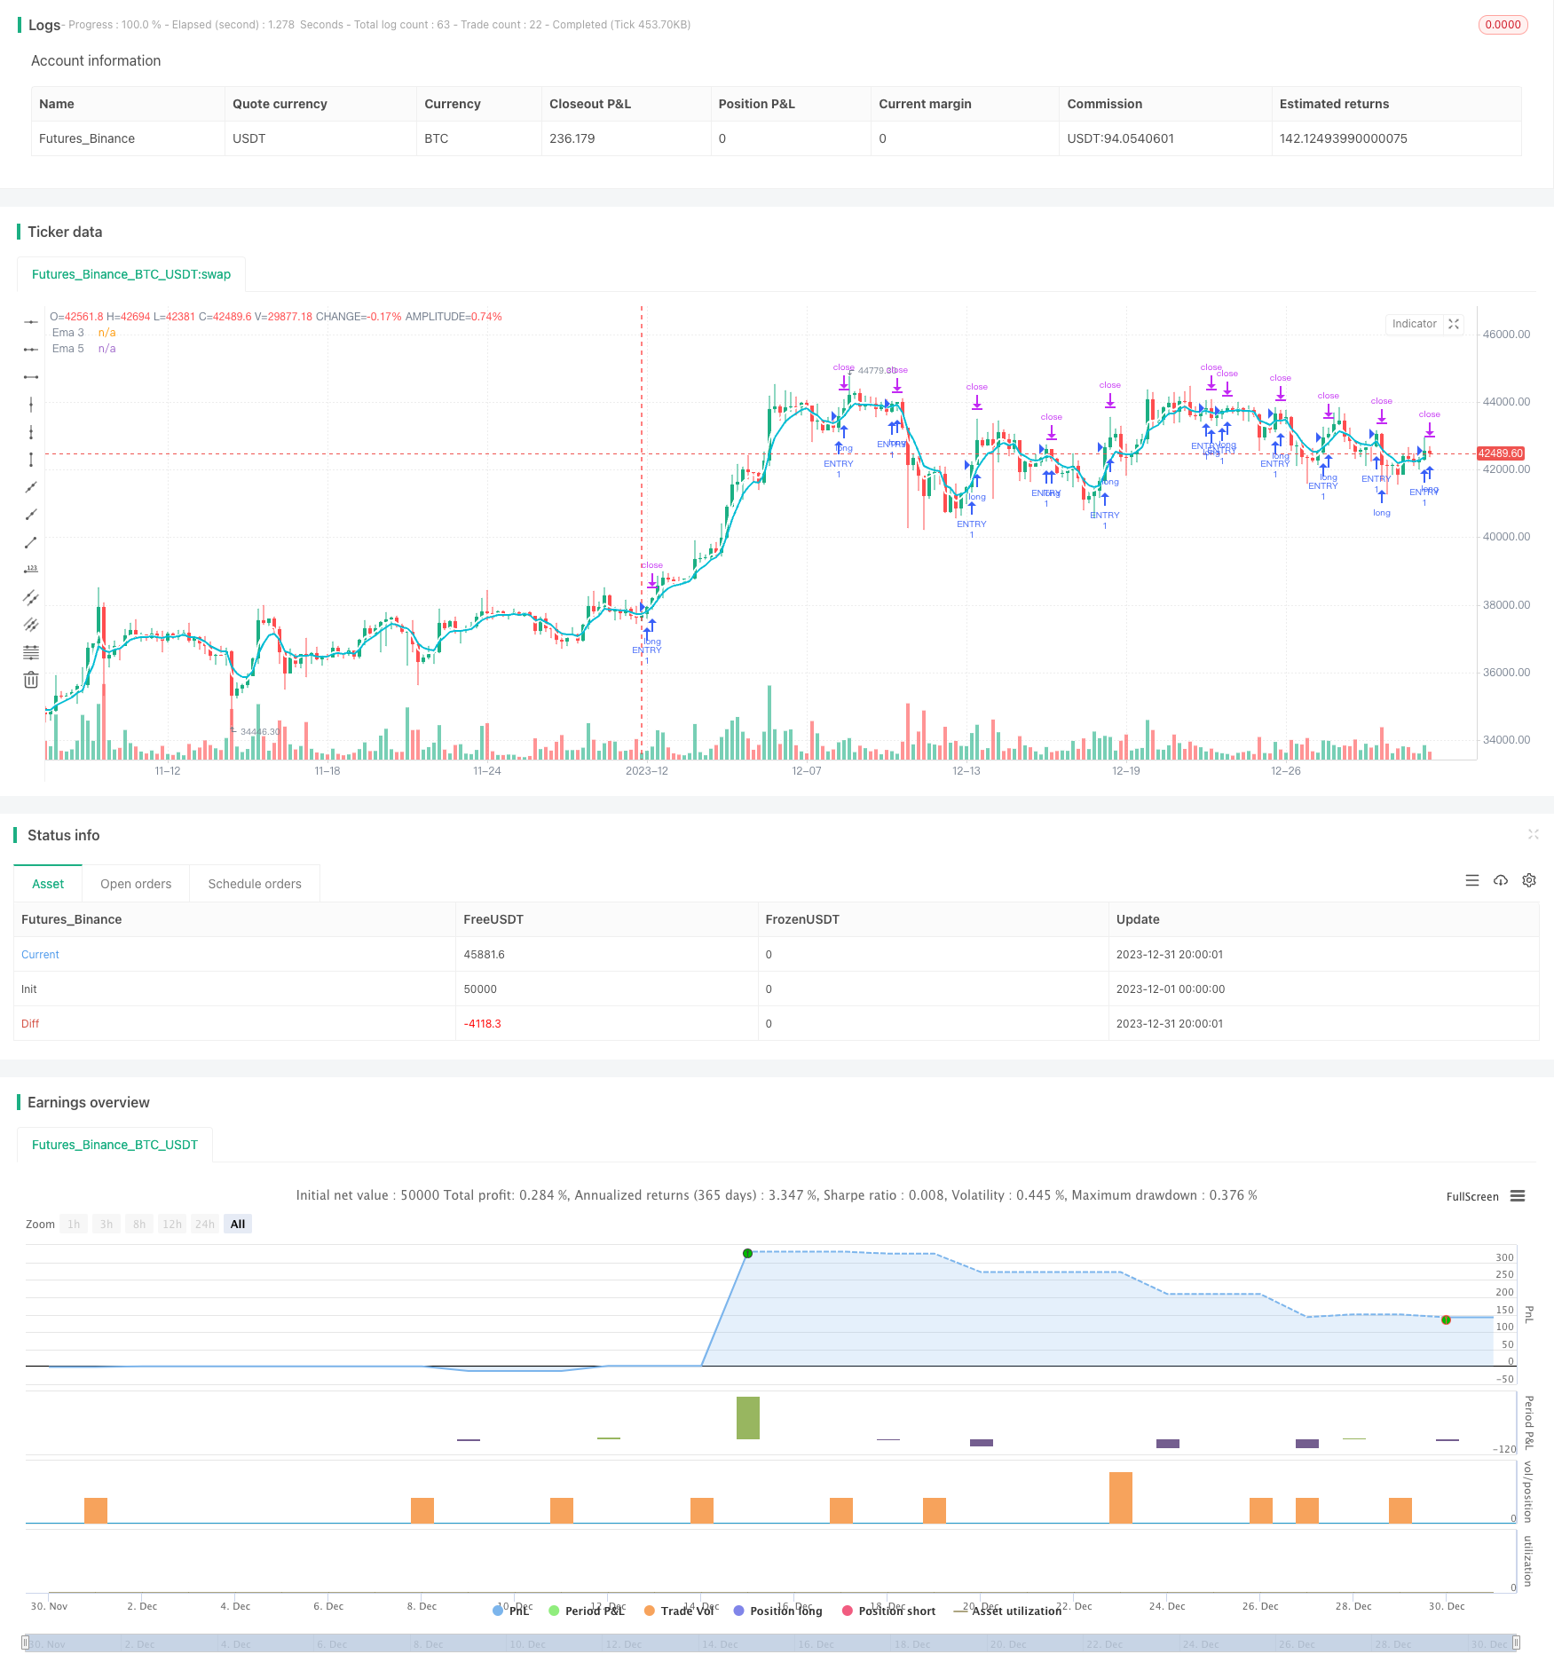Set earnings zoom to 1h
Screen dimensions: 1554x1678
[74, 1224]
